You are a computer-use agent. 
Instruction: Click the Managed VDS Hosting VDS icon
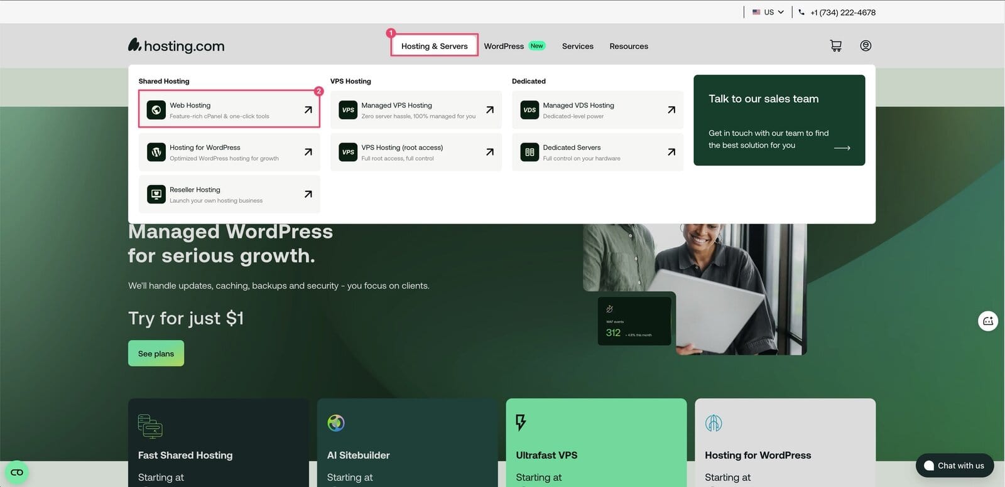click(530, 110)
